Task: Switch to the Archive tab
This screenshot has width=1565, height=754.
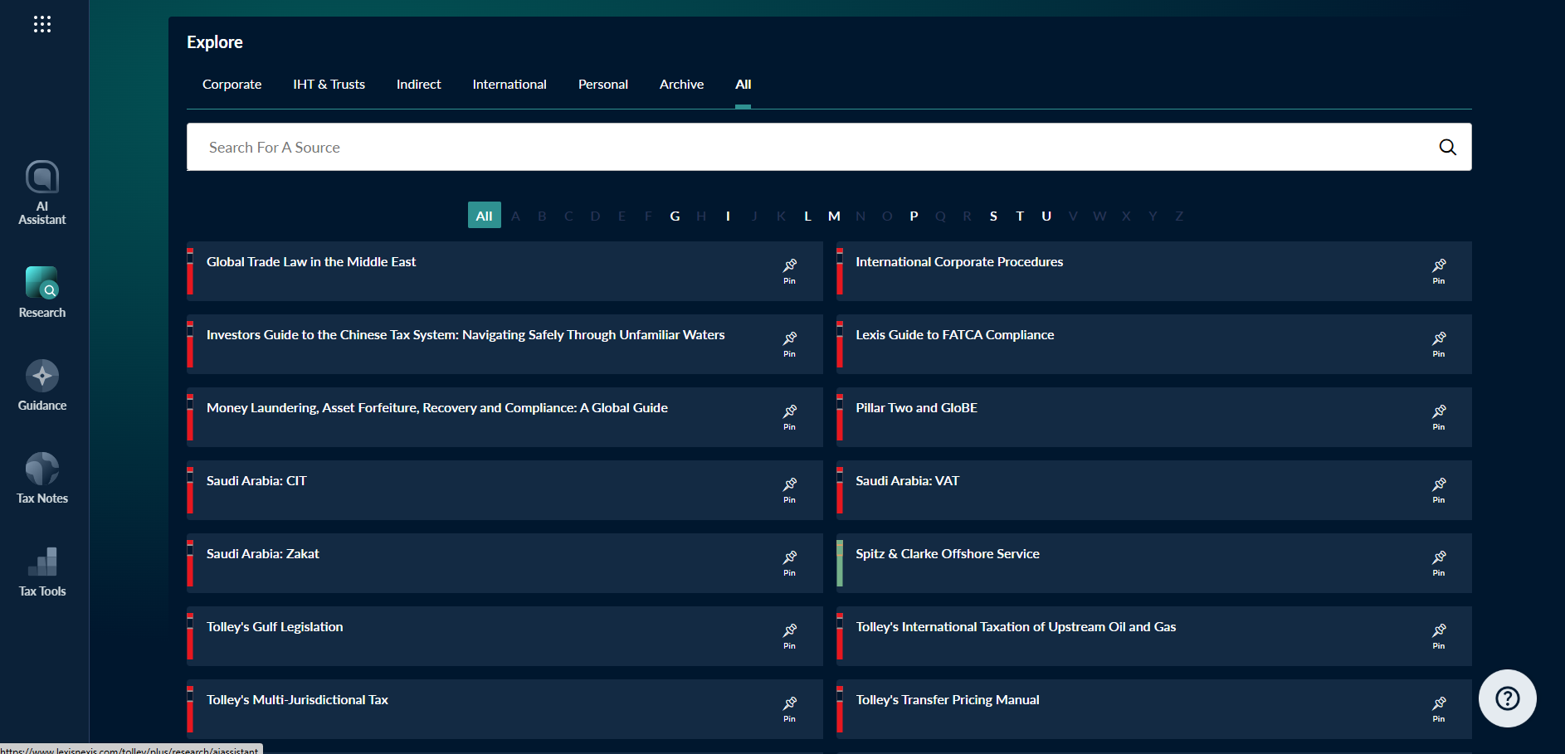Action: [681, 85]
